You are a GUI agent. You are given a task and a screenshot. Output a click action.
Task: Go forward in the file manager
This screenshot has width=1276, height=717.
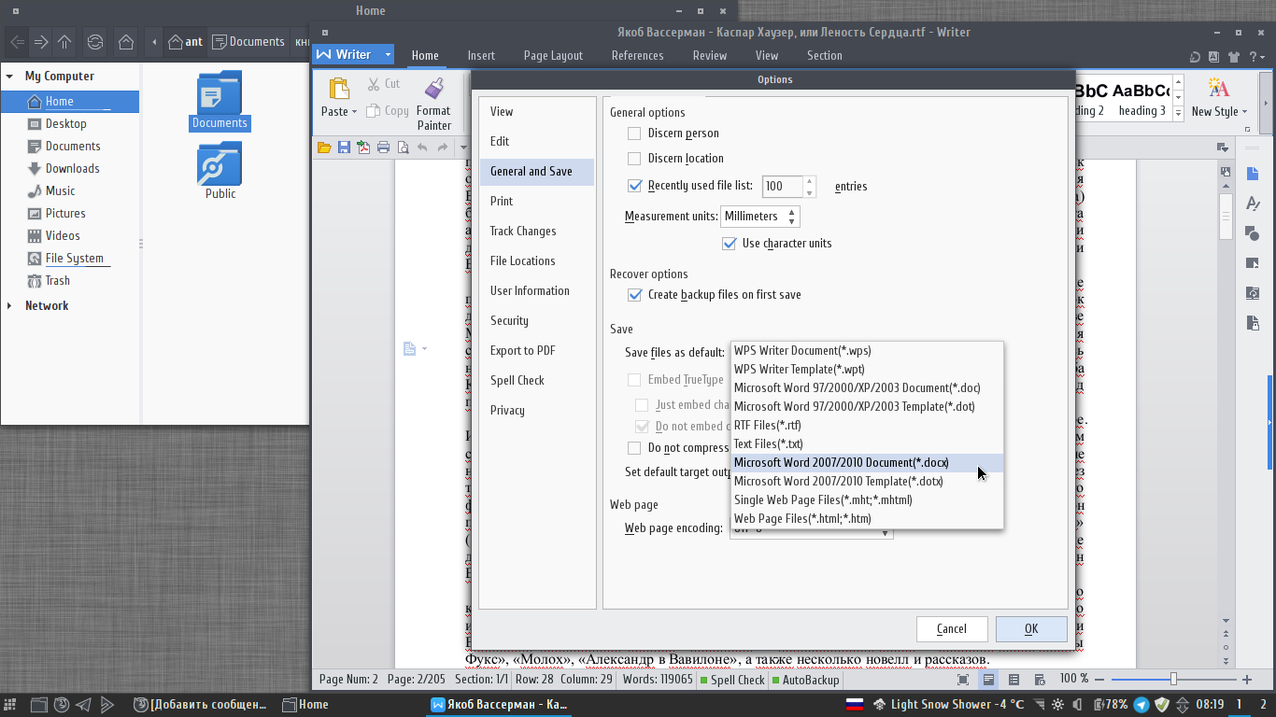point(41,42)
